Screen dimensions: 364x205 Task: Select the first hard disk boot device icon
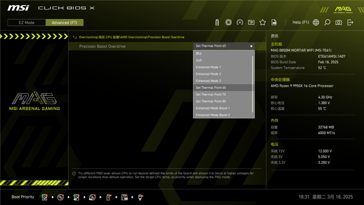click(44, 197)
